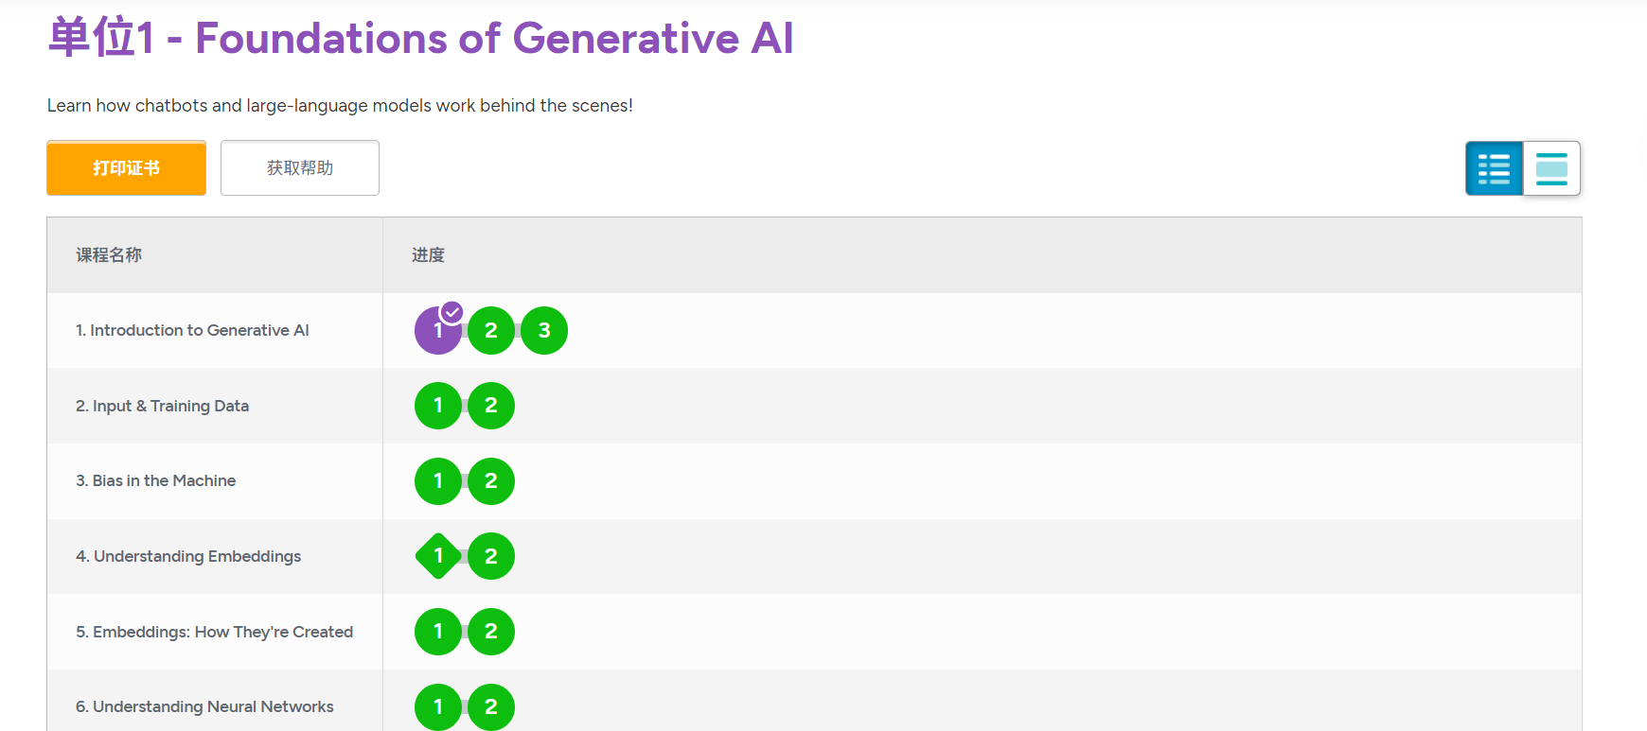
Task: Open the Bias in the Machine lesson name
Action: [x=156, y=480]
